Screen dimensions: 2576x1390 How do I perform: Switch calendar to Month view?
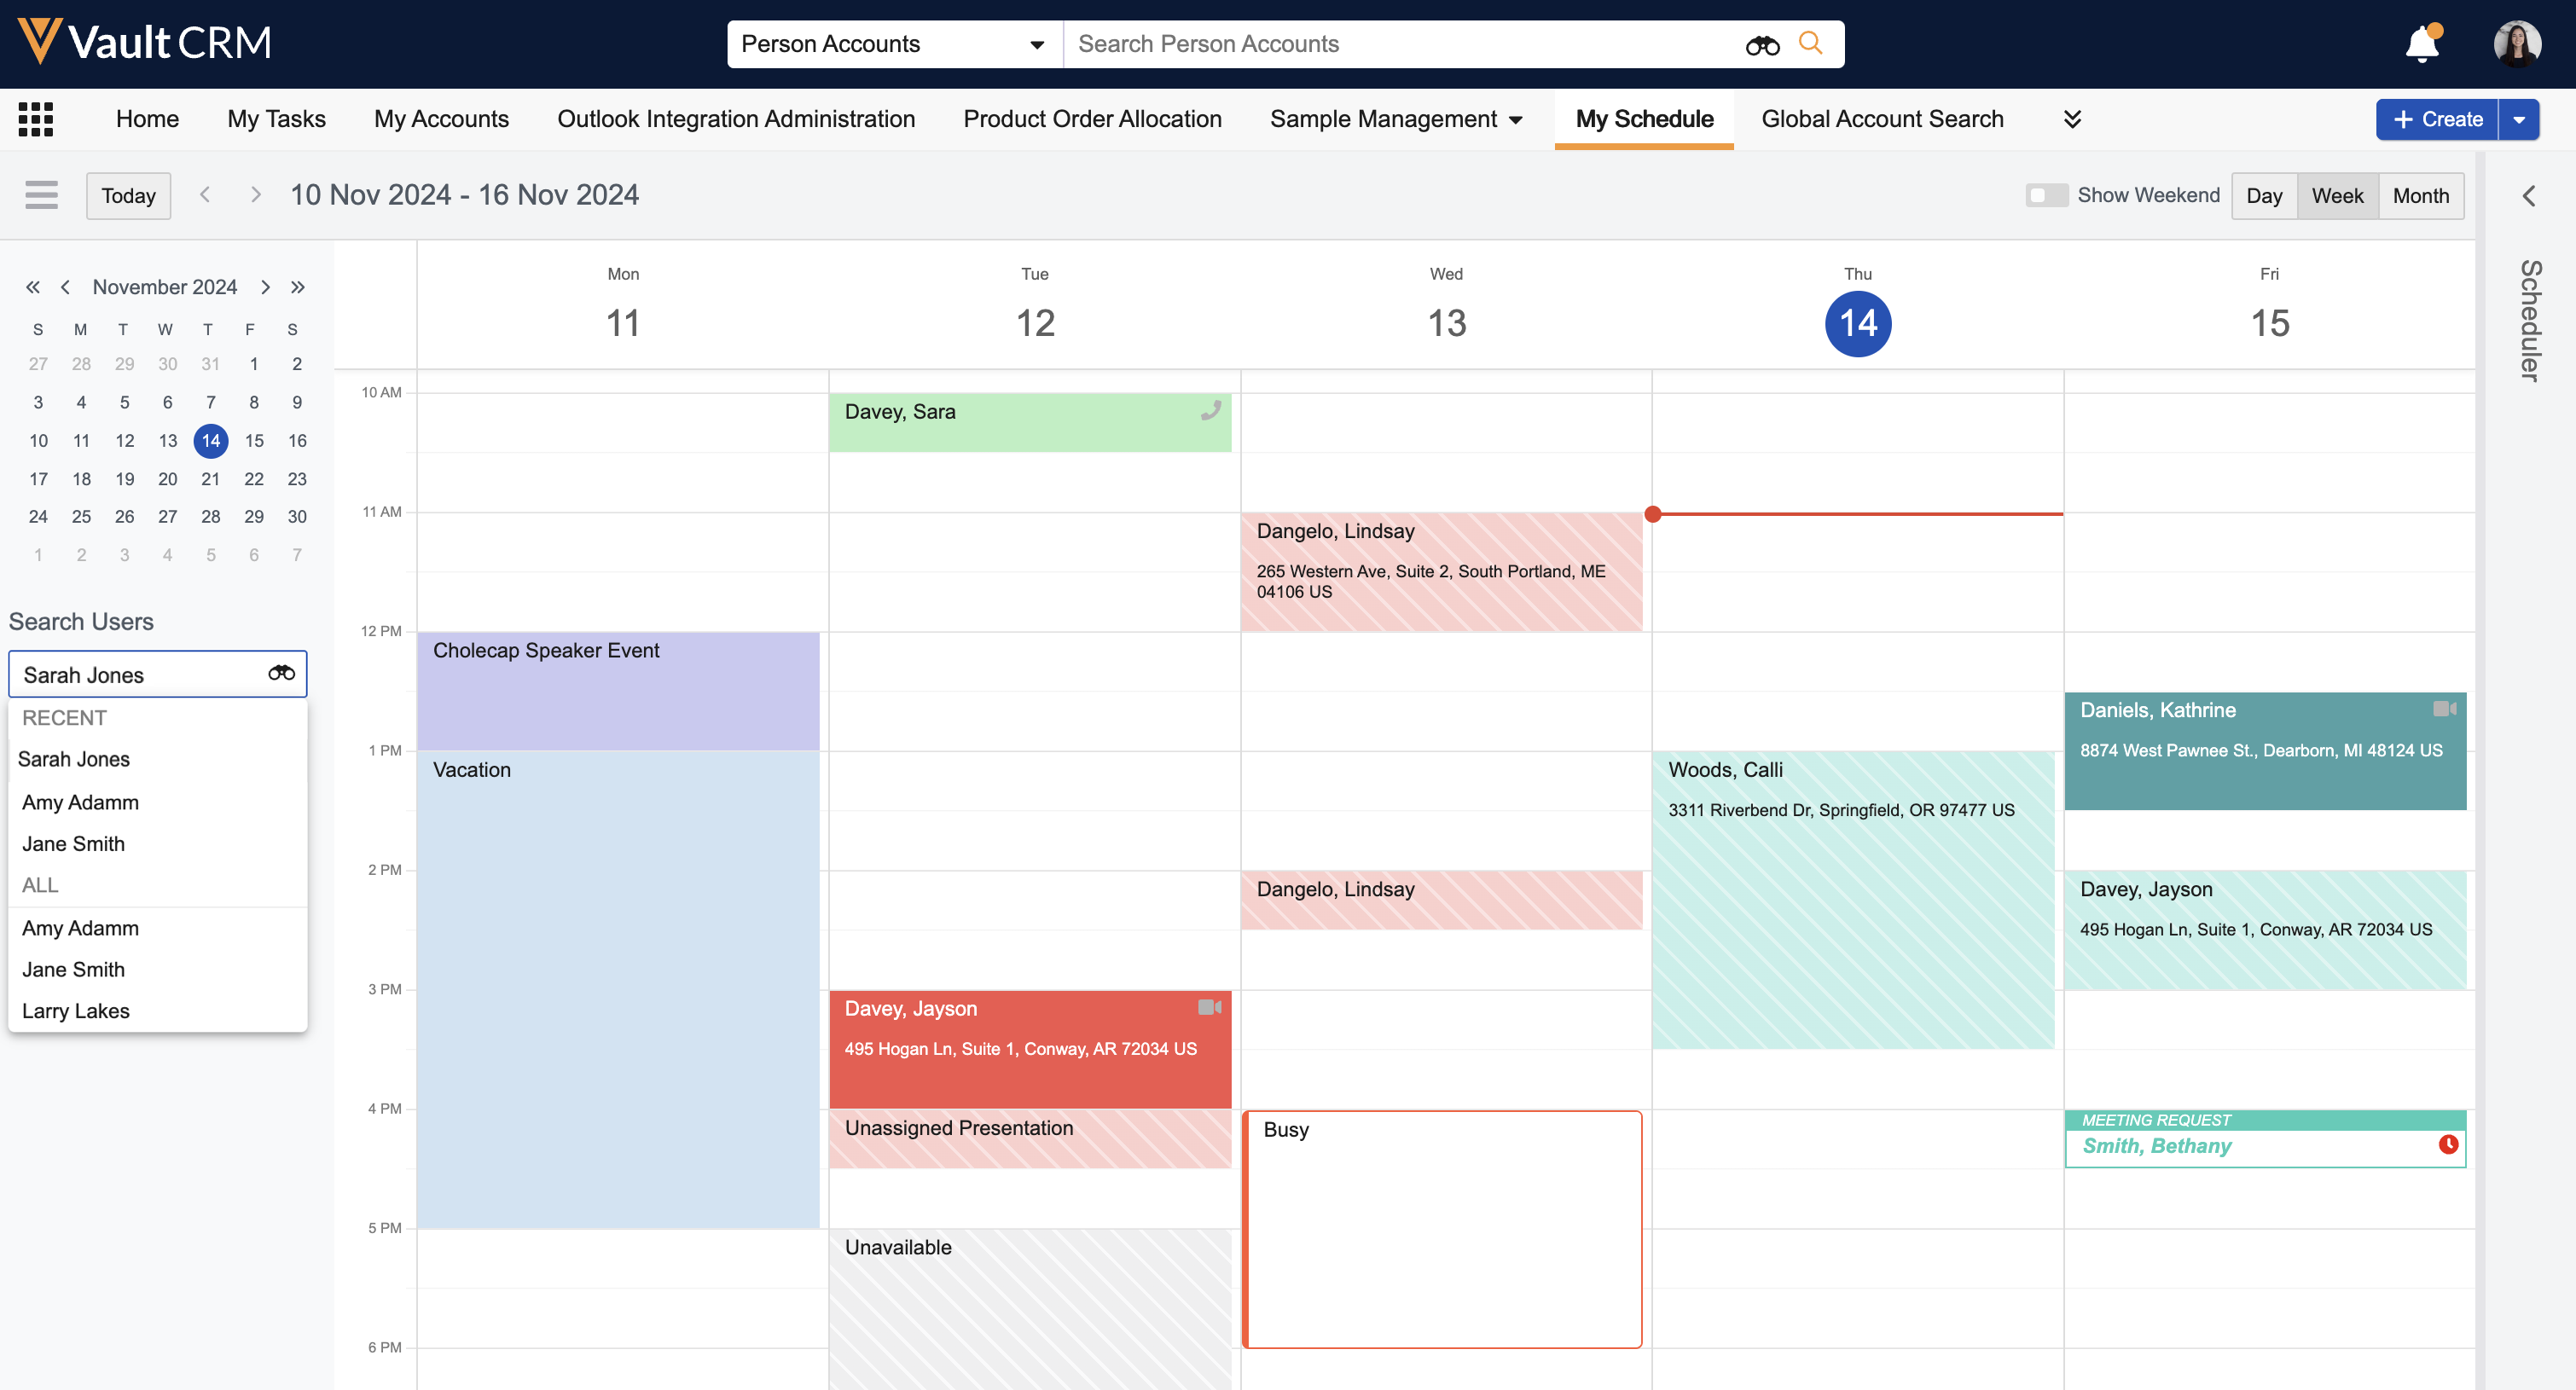pyautogui.click(x=2420, y=195)
